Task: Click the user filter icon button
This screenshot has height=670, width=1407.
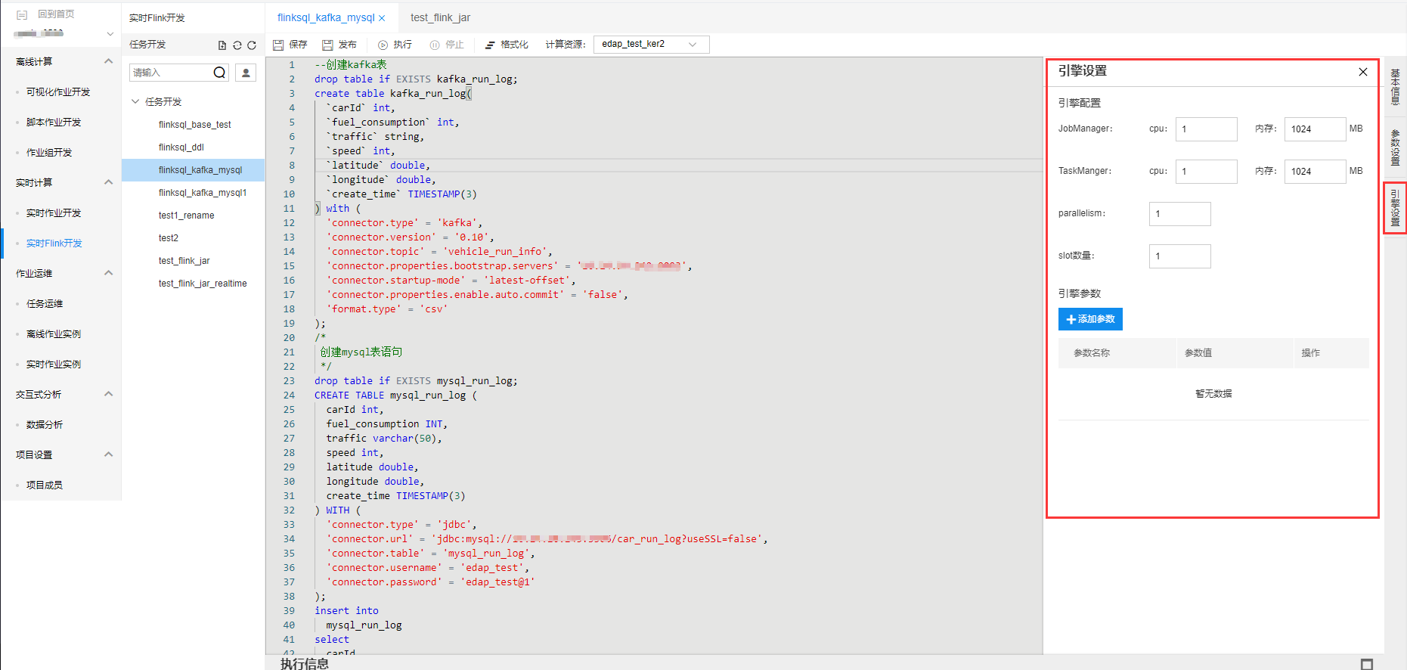Action: 246,73
